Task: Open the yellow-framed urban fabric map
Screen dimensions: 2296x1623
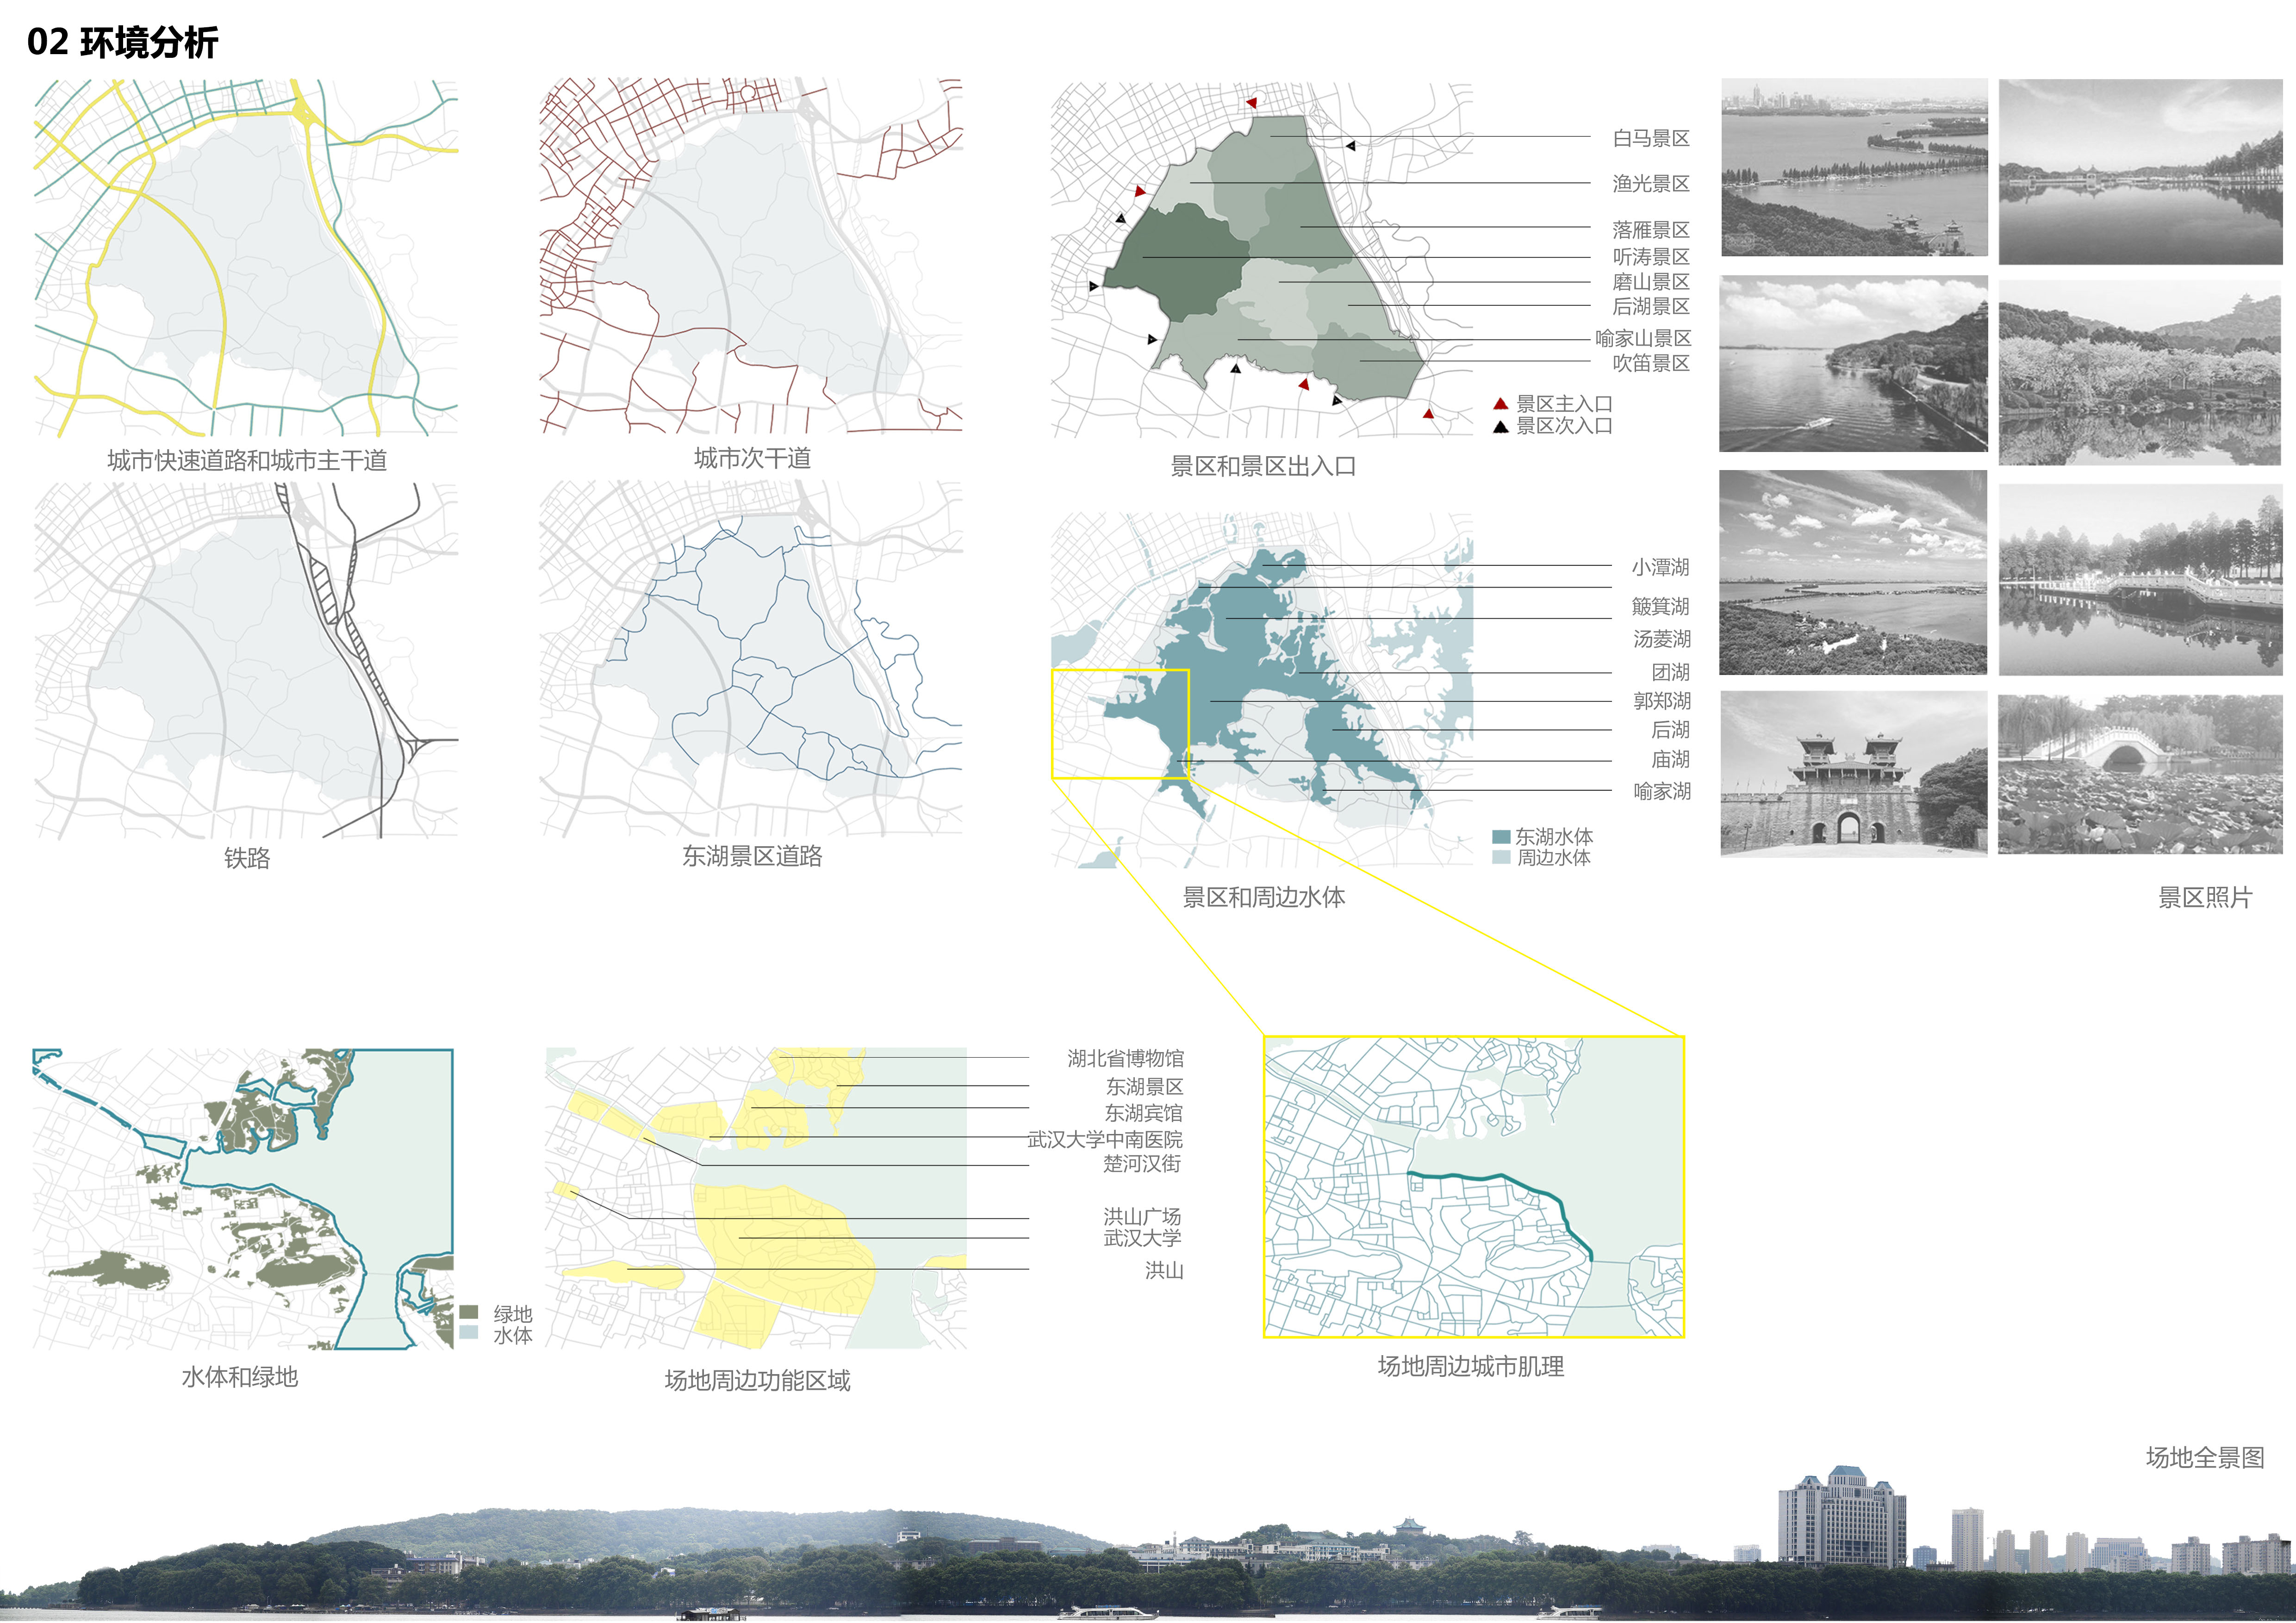Action: 1474,1187
